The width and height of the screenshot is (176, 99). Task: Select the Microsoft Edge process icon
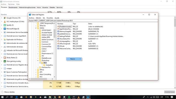[5, 29]
